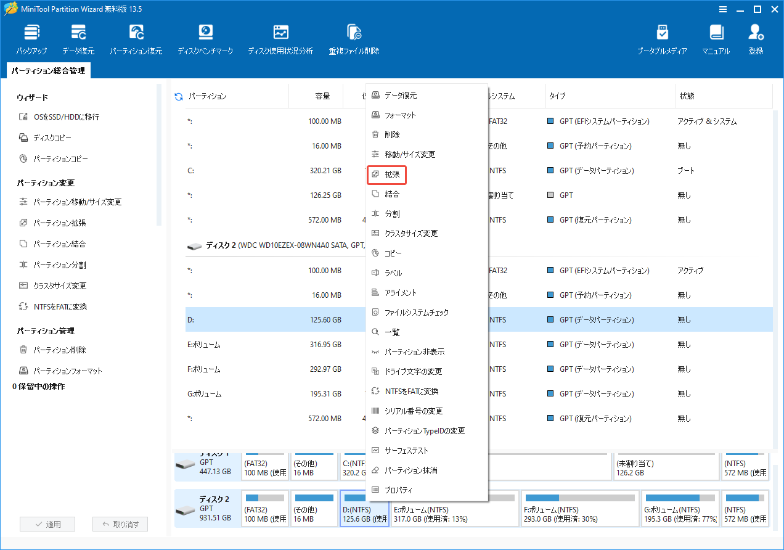Launch the ディスクベンチマーク tool
Viewport: 784px width, 550px height.
[x=205, y=37]
